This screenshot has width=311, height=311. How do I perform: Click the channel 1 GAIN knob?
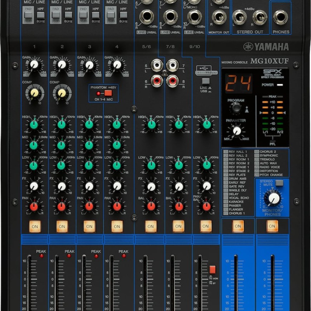click(x=34, y=65)
